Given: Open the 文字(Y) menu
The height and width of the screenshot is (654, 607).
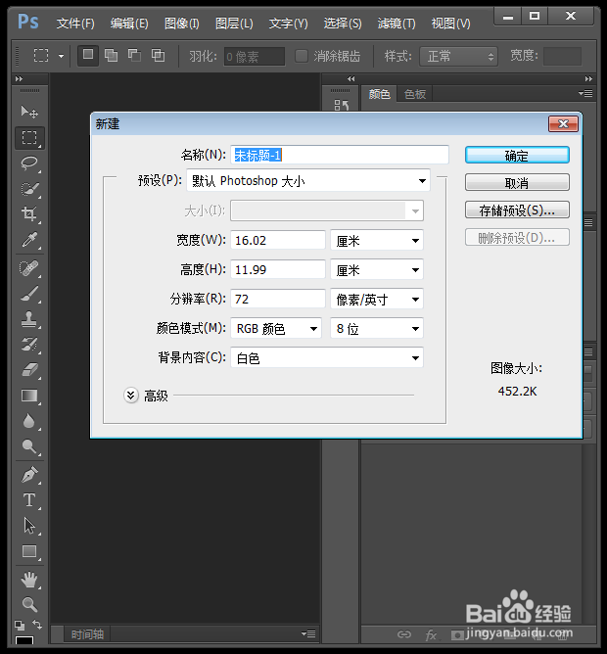Looking at the screenshot, I should (x=288, y=23).
